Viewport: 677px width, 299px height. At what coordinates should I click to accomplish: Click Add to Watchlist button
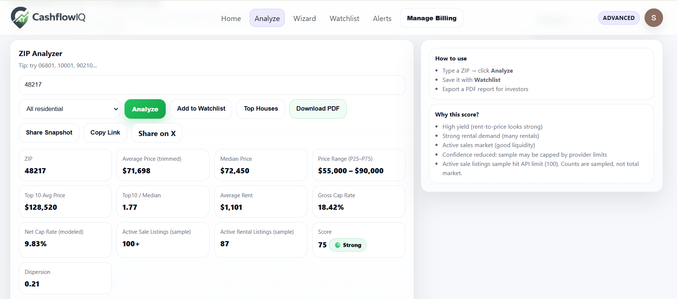click(x=201, y=109)
